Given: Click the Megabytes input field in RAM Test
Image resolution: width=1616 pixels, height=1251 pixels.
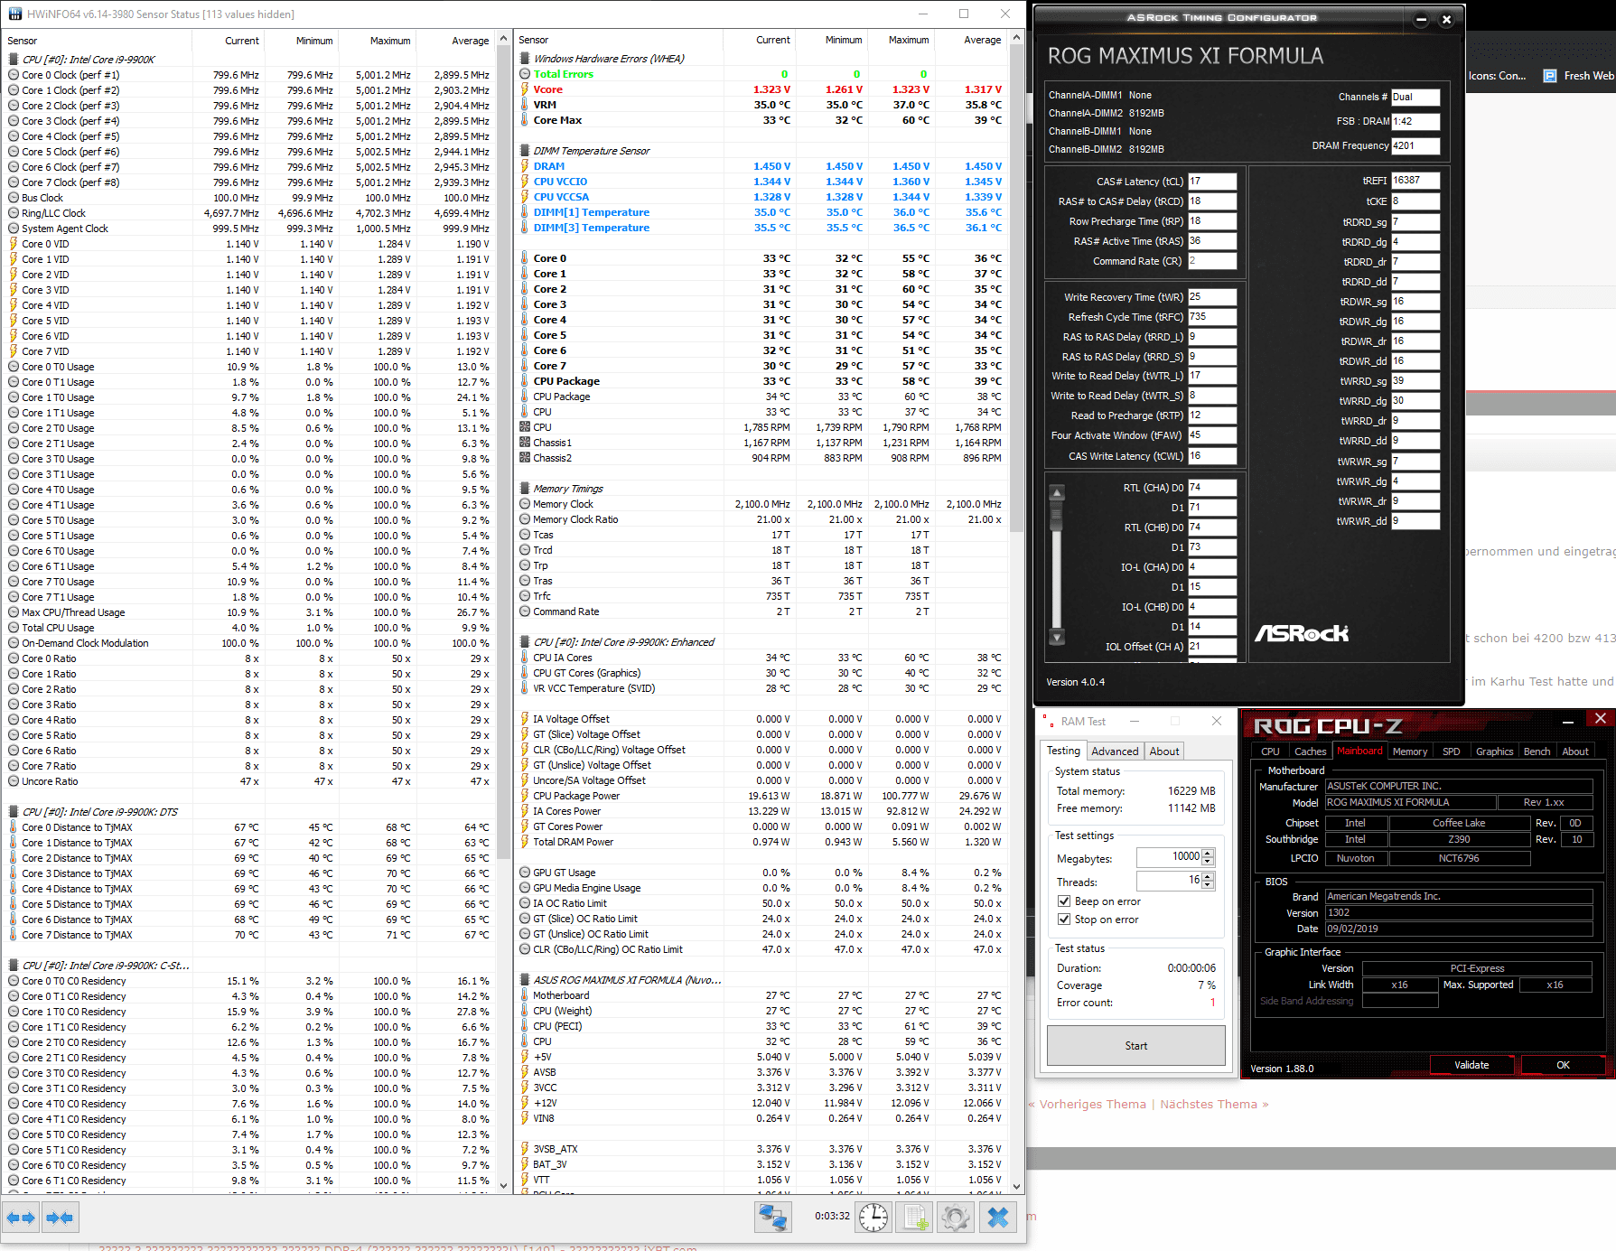Looking at the screenshot, I should pyautogui.click(x=1169, y=857).
